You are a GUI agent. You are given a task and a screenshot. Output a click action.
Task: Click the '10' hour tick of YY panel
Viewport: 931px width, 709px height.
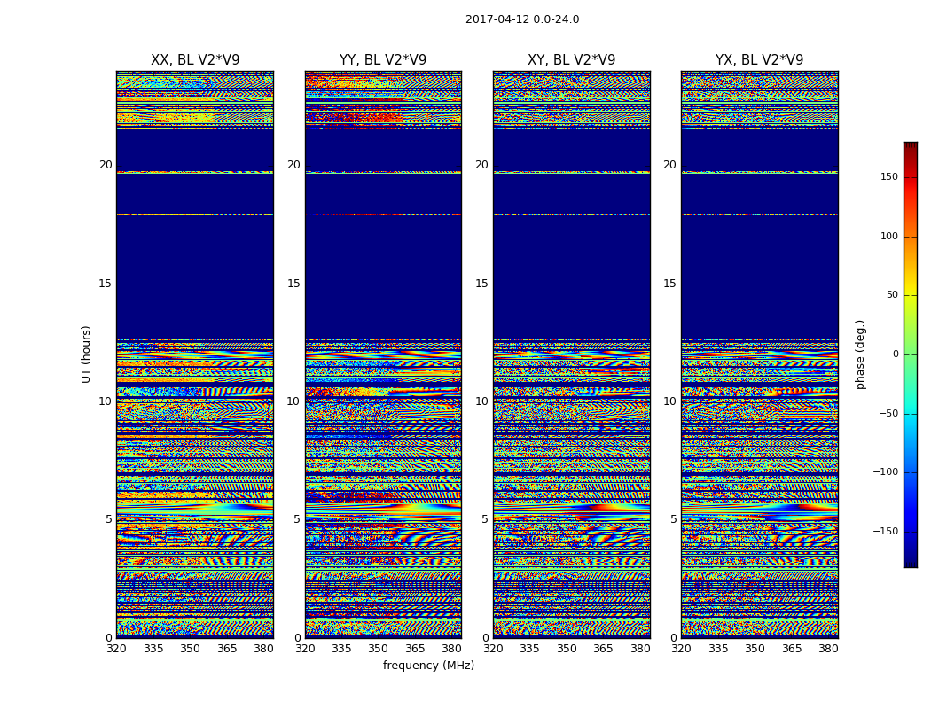293,401
